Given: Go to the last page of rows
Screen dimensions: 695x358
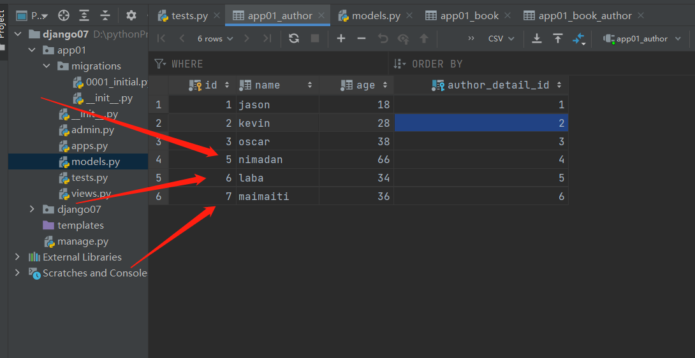Looking at the screenshot, I should [267, 39].
